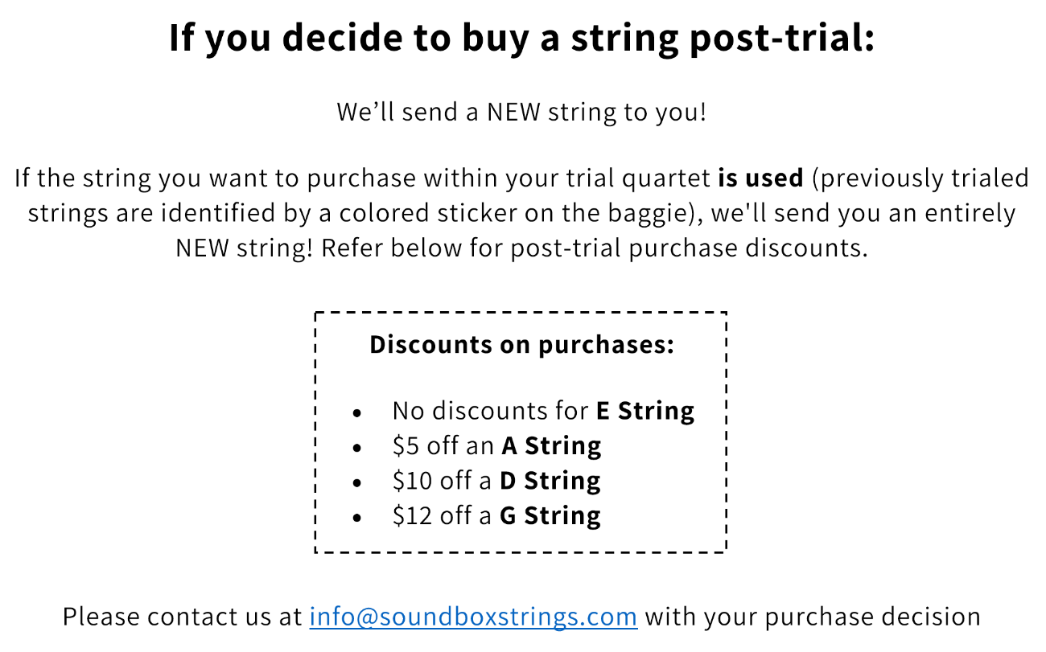Image resolution: width=1046 pixels, height=652 pixels.
Task: Click the bold "G String" label
Action: 550,515
